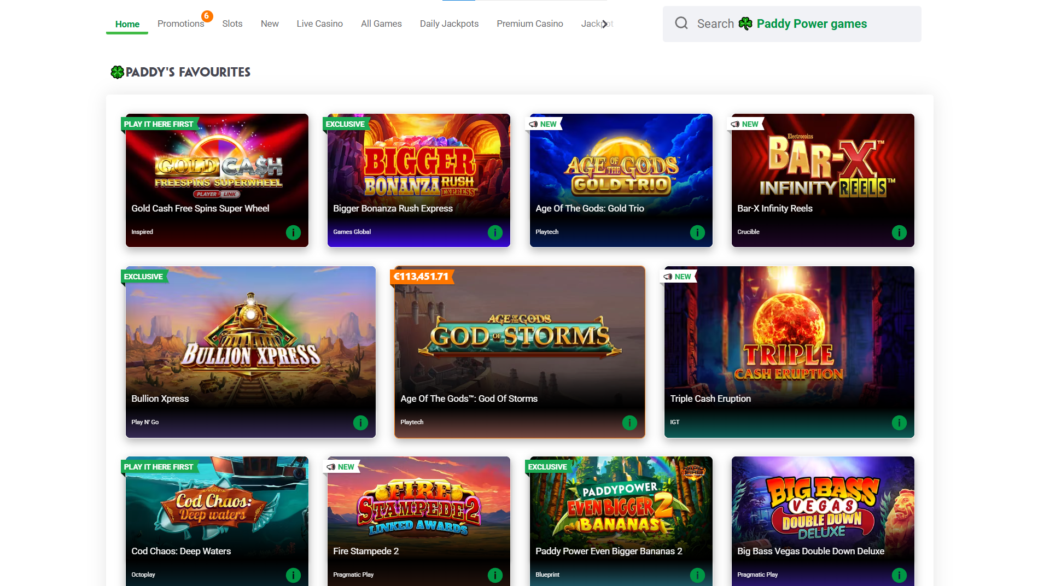View info for Paddy Power Even Bigger Bananas 2
The image size is (1038, 586).
tap(697, 575)
